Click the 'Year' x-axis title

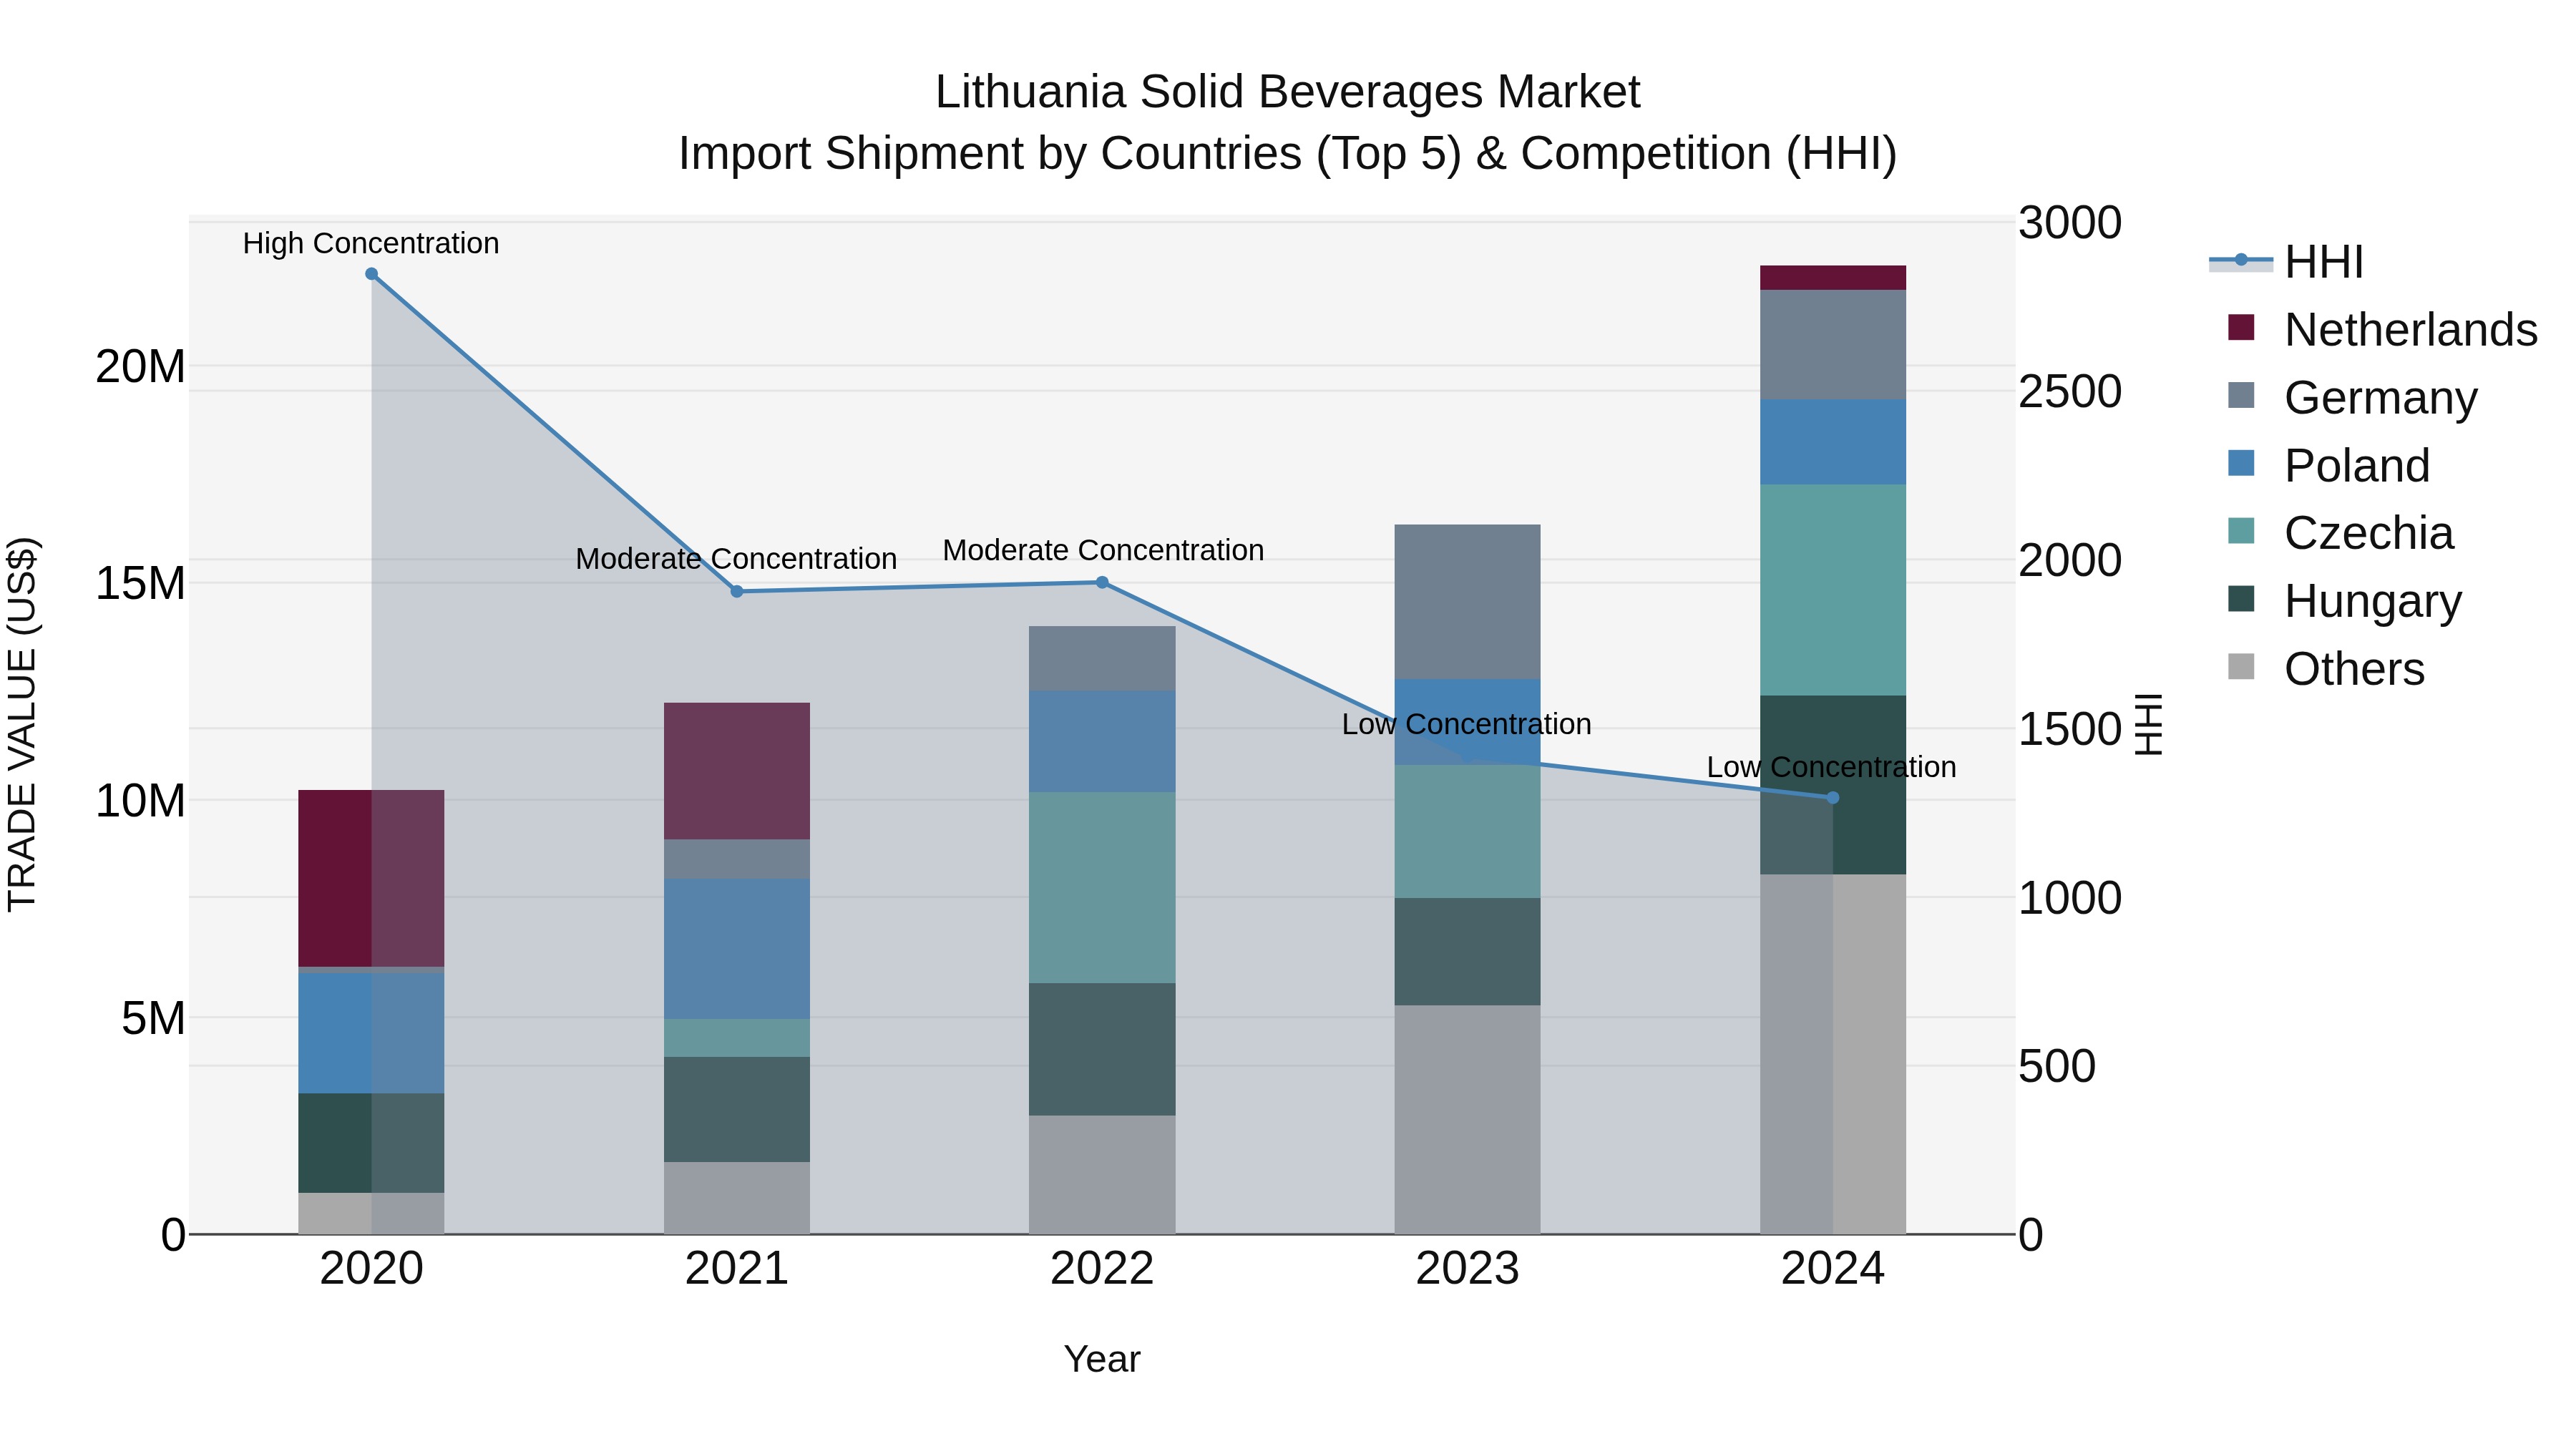(x=1102, y=1359)
